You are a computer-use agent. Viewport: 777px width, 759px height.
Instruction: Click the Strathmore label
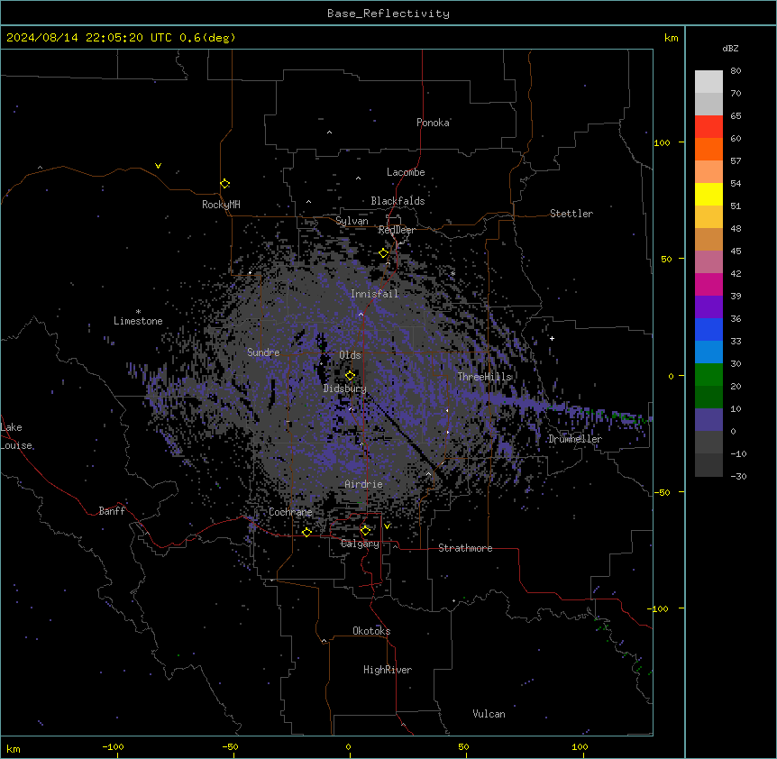coord(465,548)
